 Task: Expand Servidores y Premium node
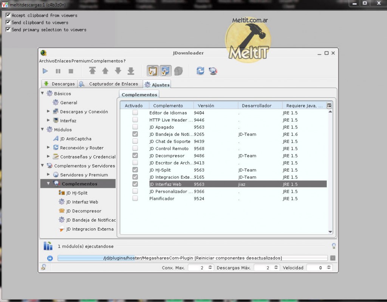(48, 174)
